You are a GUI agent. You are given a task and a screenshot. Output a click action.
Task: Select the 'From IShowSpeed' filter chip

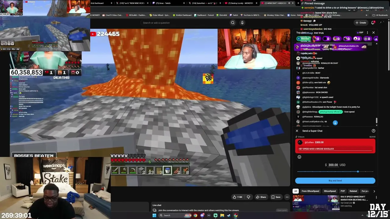point(310,191)
